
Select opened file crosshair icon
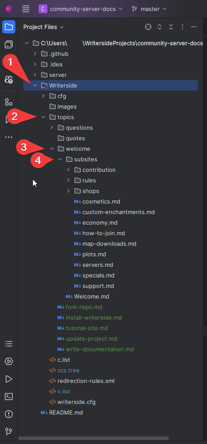148,27
